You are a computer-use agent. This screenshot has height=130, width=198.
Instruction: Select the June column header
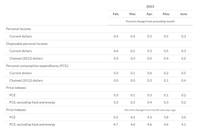(x=183, y=14)
